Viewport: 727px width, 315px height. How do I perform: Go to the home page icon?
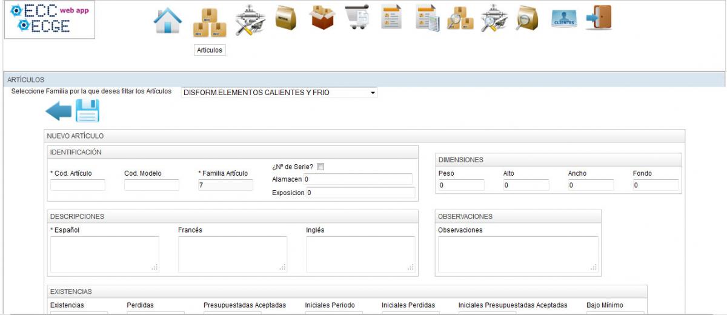click(168, 21)
